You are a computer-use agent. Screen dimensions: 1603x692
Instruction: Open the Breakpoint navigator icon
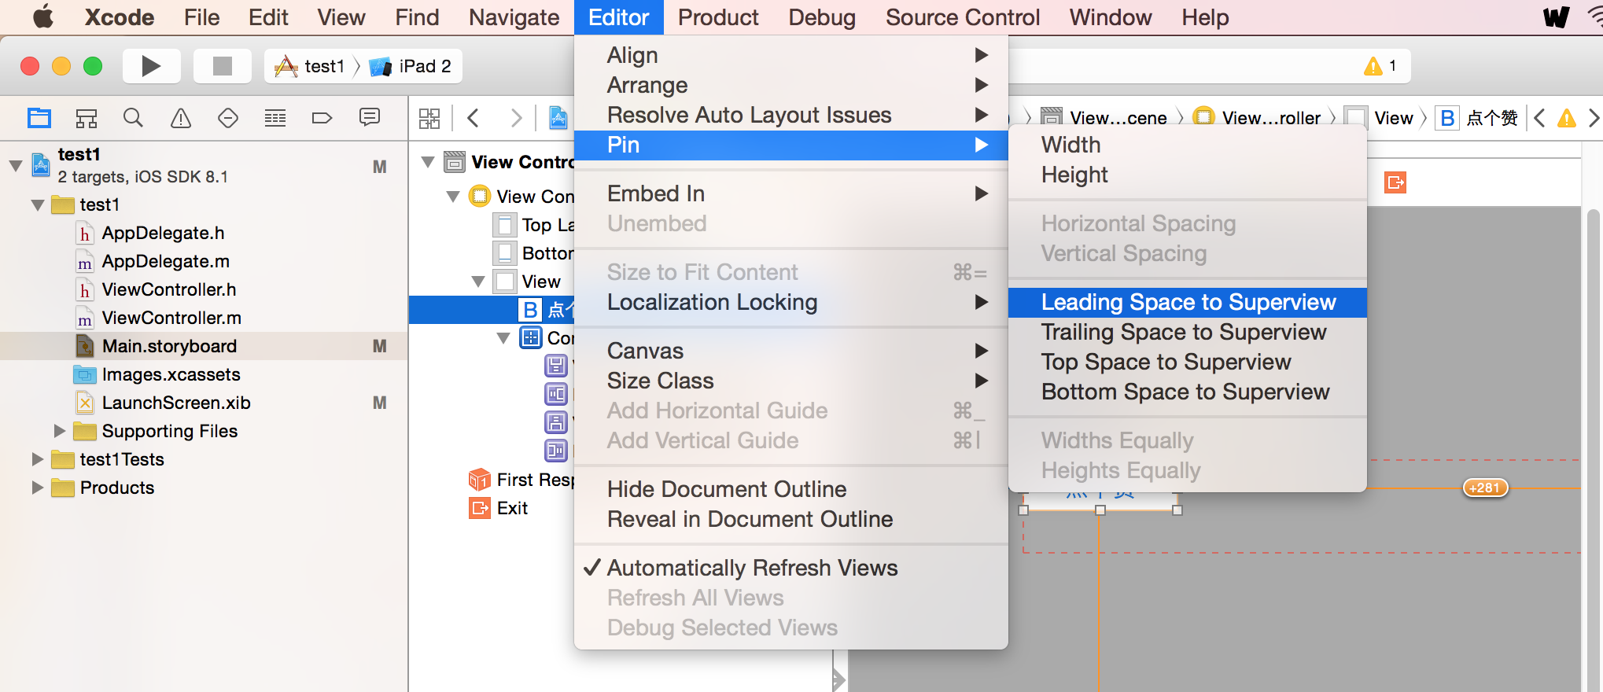[x=322, y=118]
